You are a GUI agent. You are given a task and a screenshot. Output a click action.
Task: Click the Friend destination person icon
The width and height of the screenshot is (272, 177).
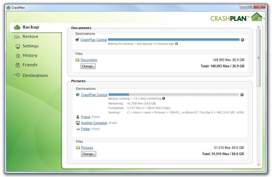(x=78, y=117)
